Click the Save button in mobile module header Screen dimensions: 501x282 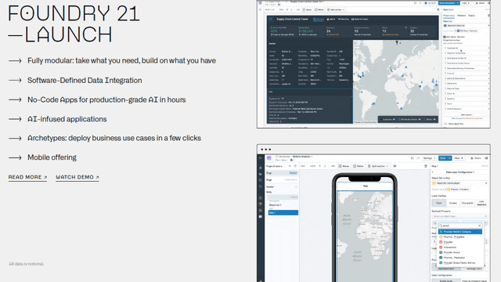click(x=443, y=158)
